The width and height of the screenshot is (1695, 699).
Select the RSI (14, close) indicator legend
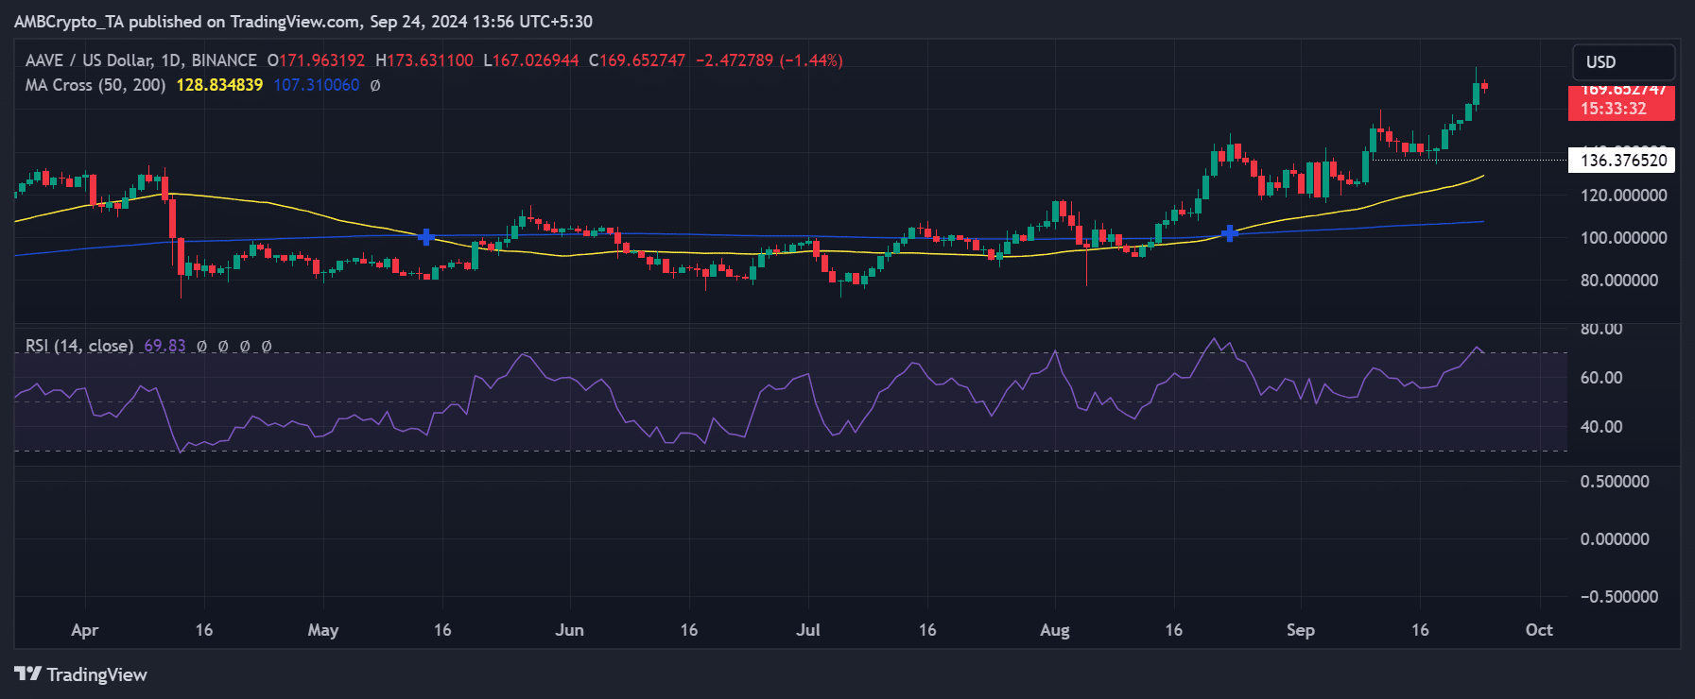pyautogui.click(x=79, y=346)
